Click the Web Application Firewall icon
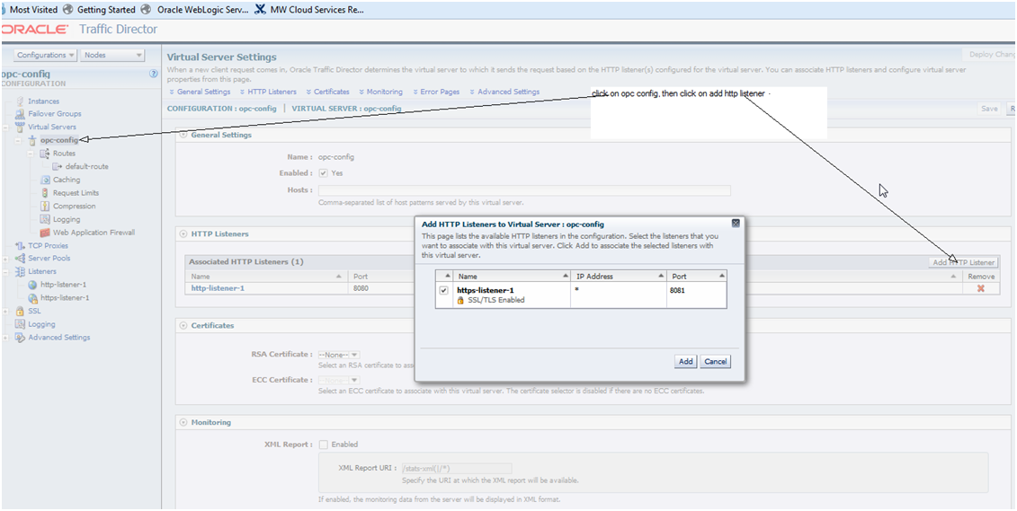Viewport: 1017px width, 511px height. pos(45,233)
